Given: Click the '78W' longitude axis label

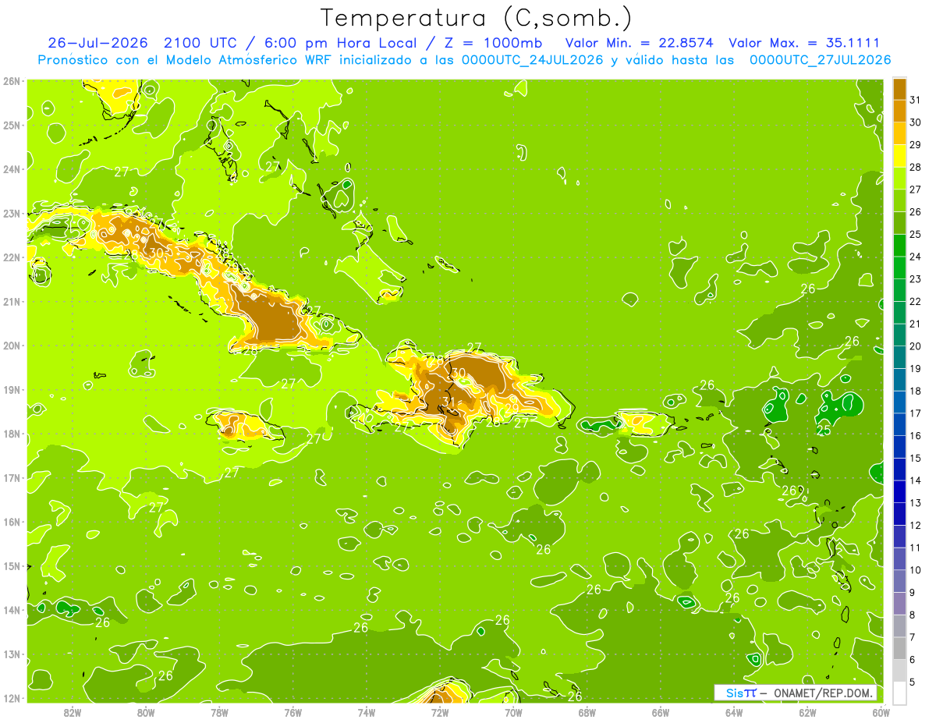Looking at the screenshot, I should tap(219, 712).
